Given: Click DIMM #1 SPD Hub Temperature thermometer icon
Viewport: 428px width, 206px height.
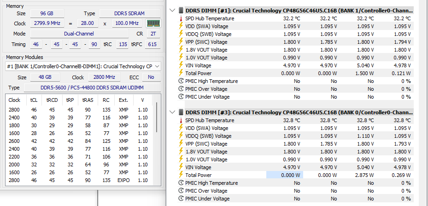Looking at the screenshot, I should (181, 18).
